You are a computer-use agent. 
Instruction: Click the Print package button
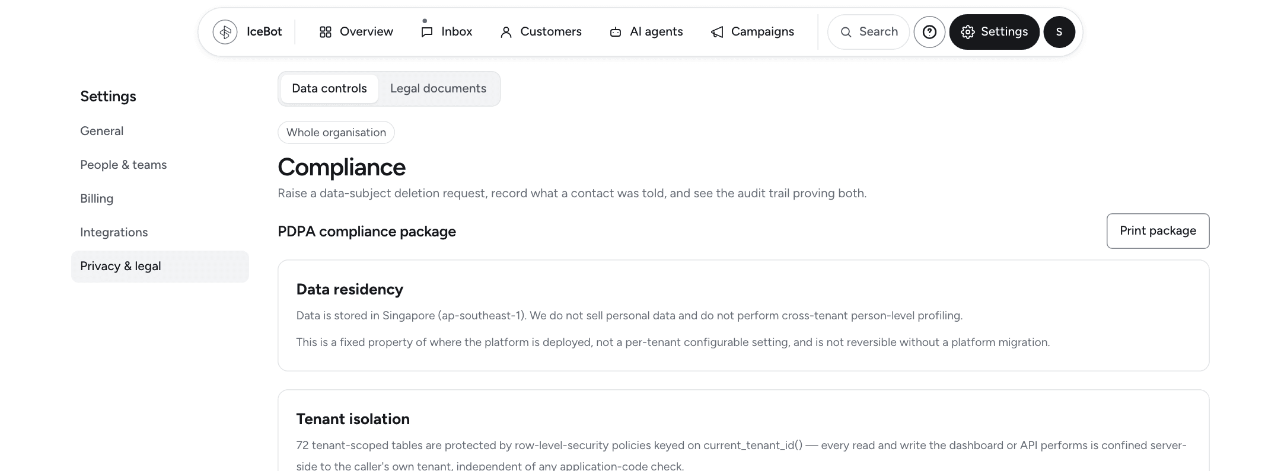point(1158,231)
